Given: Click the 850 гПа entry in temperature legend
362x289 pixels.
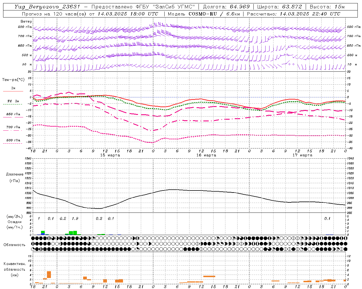Looking at the screenshot, I should (x=13, y=114).
